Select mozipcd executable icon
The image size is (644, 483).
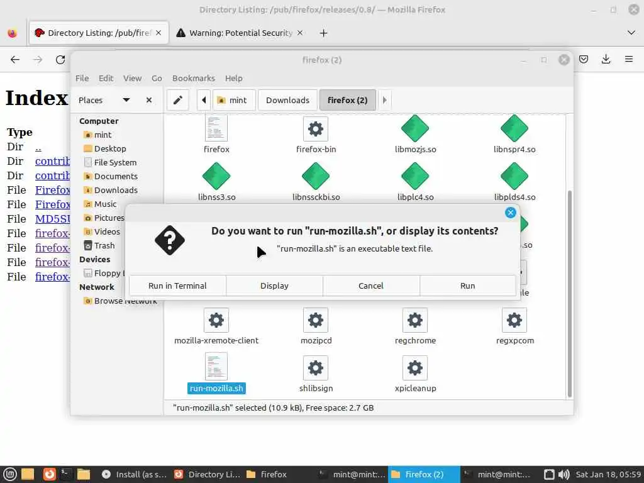click(x=316, y=320)
